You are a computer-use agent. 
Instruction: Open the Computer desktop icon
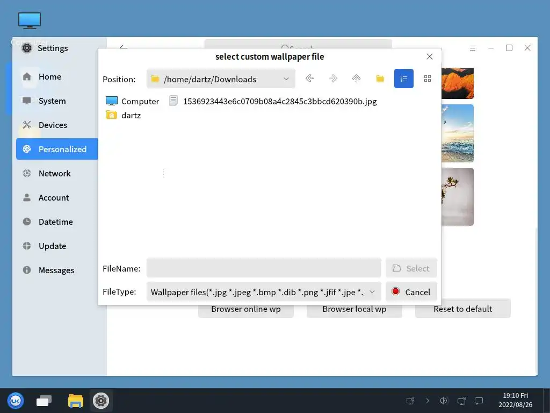pyautogui.click(x=30, y=20)
